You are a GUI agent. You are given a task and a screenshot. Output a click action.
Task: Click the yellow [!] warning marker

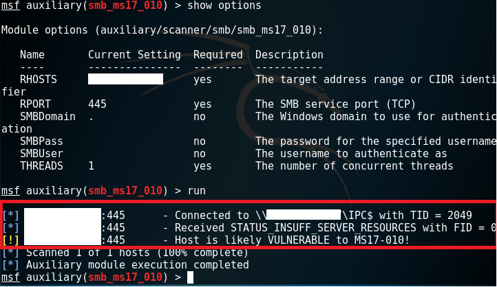12,240
